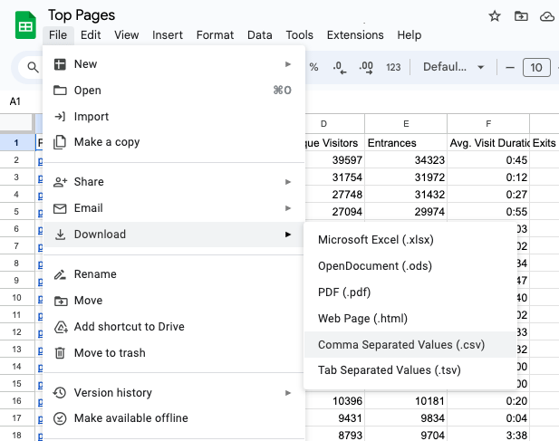This screenshot has width=559, height=441.
Task: Open the Default font dropdown
Action: (x=453, y=68)
